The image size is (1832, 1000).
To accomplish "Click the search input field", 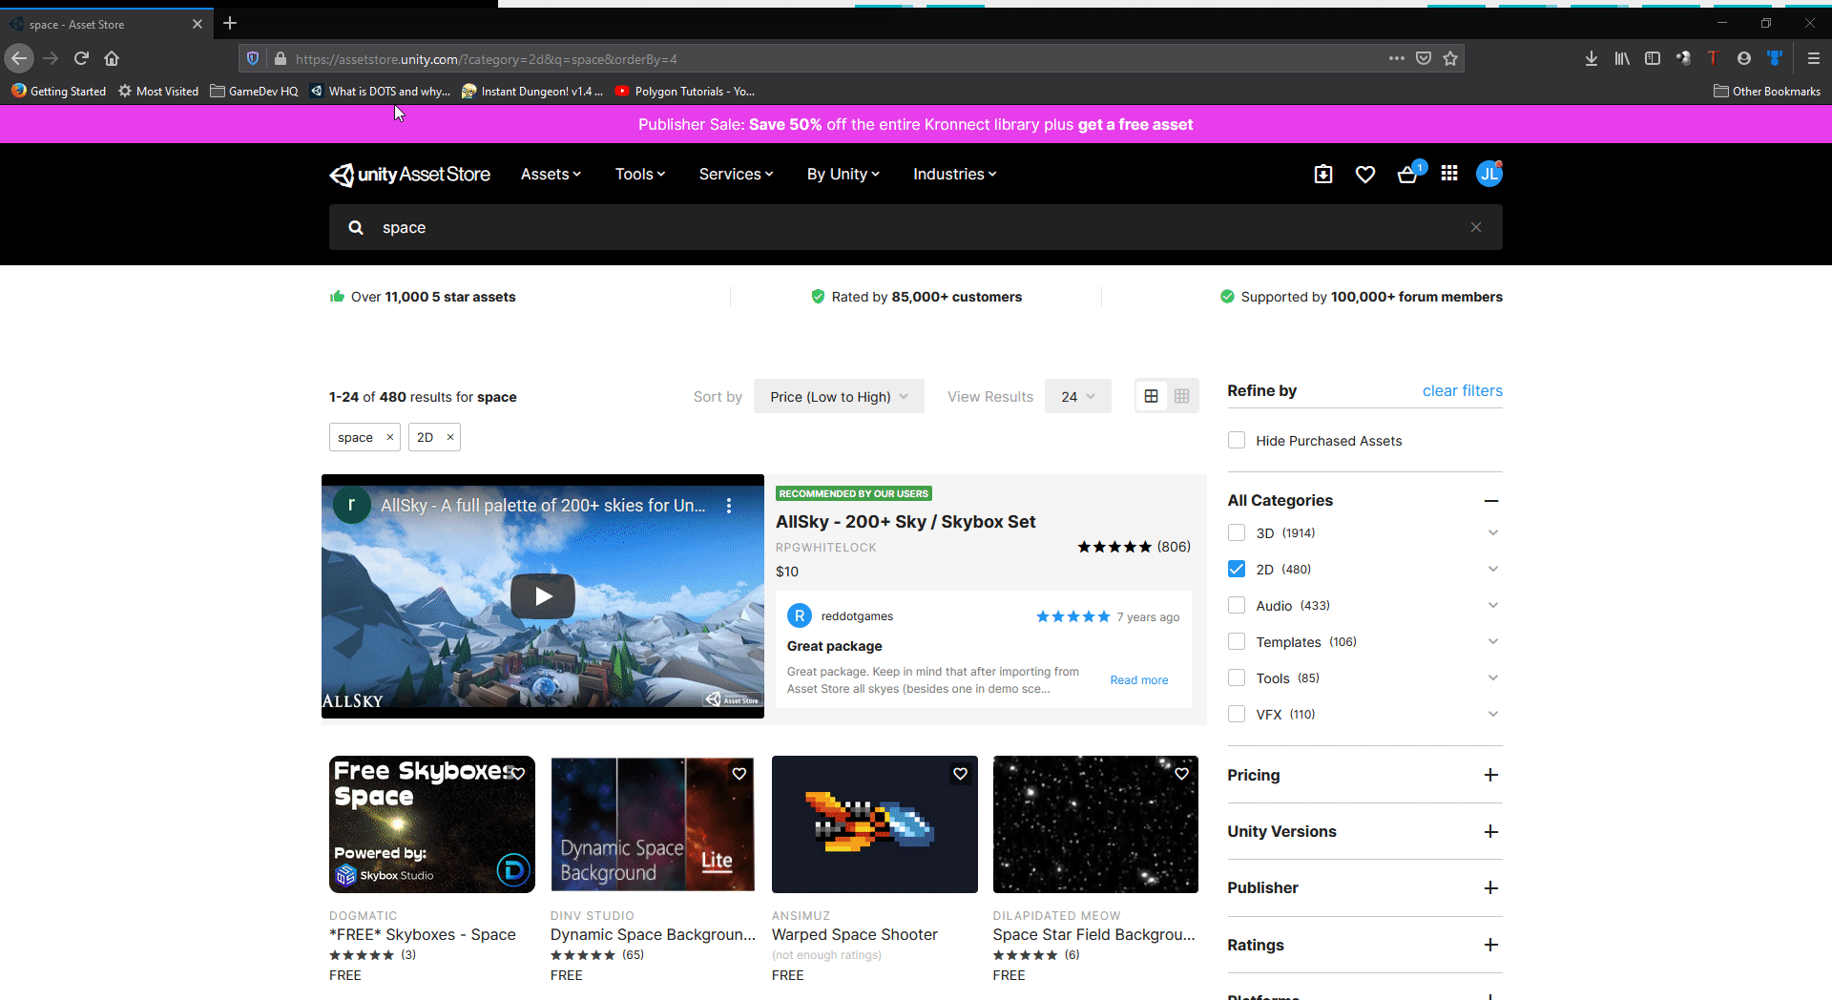I will pyautogui.click(x=916, y=227).
